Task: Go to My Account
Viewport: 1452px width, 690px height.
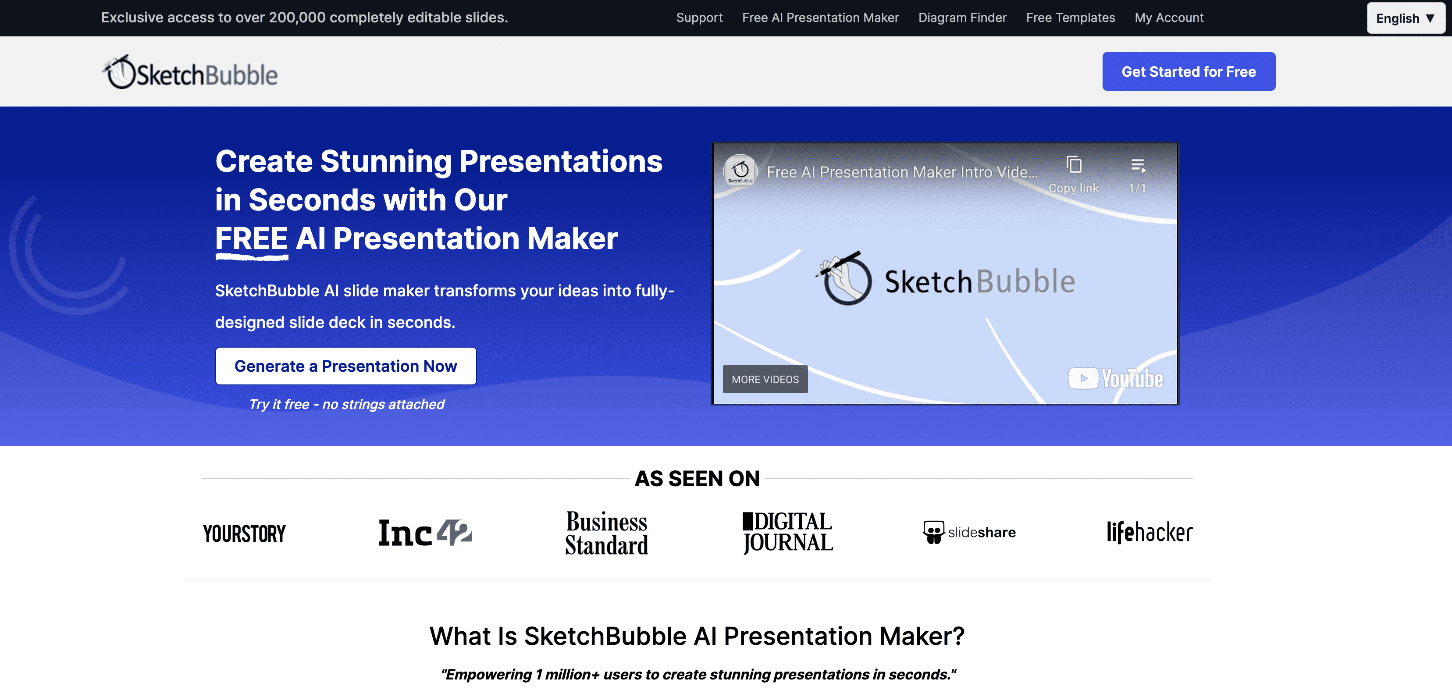Action: coord(1168,18)
